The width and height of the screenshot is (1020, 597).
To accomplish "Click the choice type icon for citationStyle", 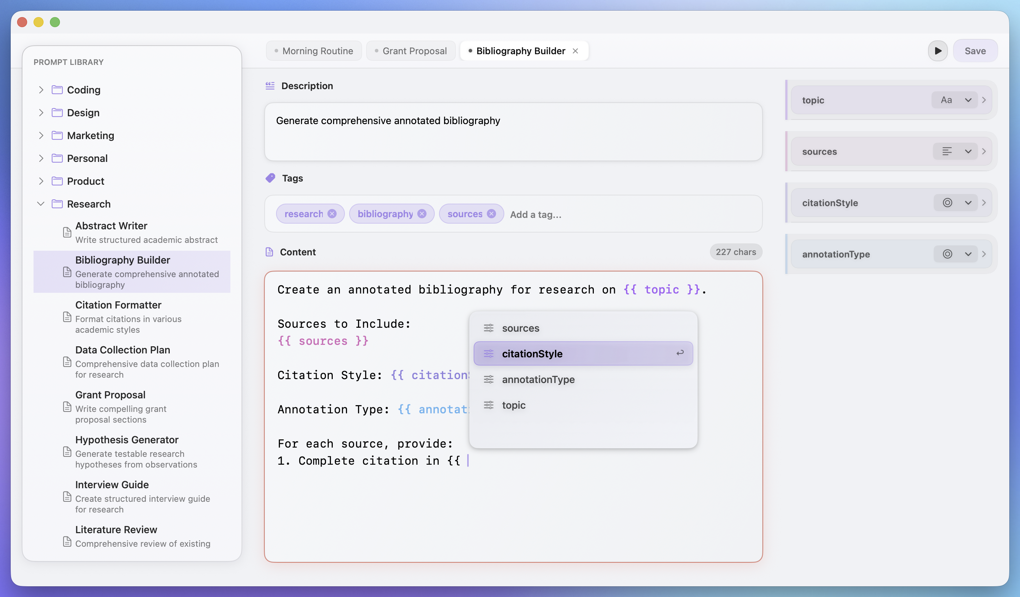I will click(x=947, y=203).
